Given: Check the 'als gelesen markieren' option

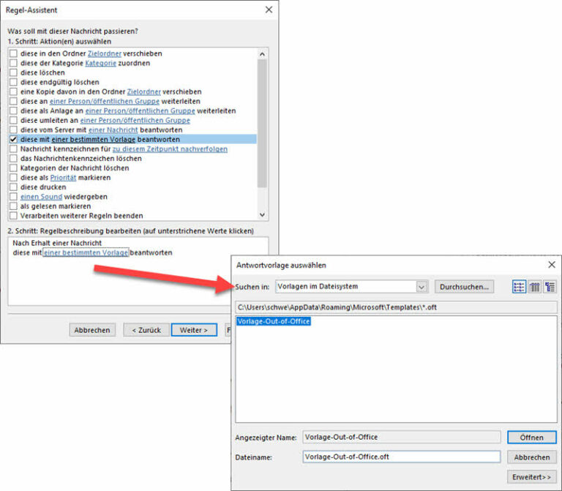Looking at the screenshot, I should (13, 206).
